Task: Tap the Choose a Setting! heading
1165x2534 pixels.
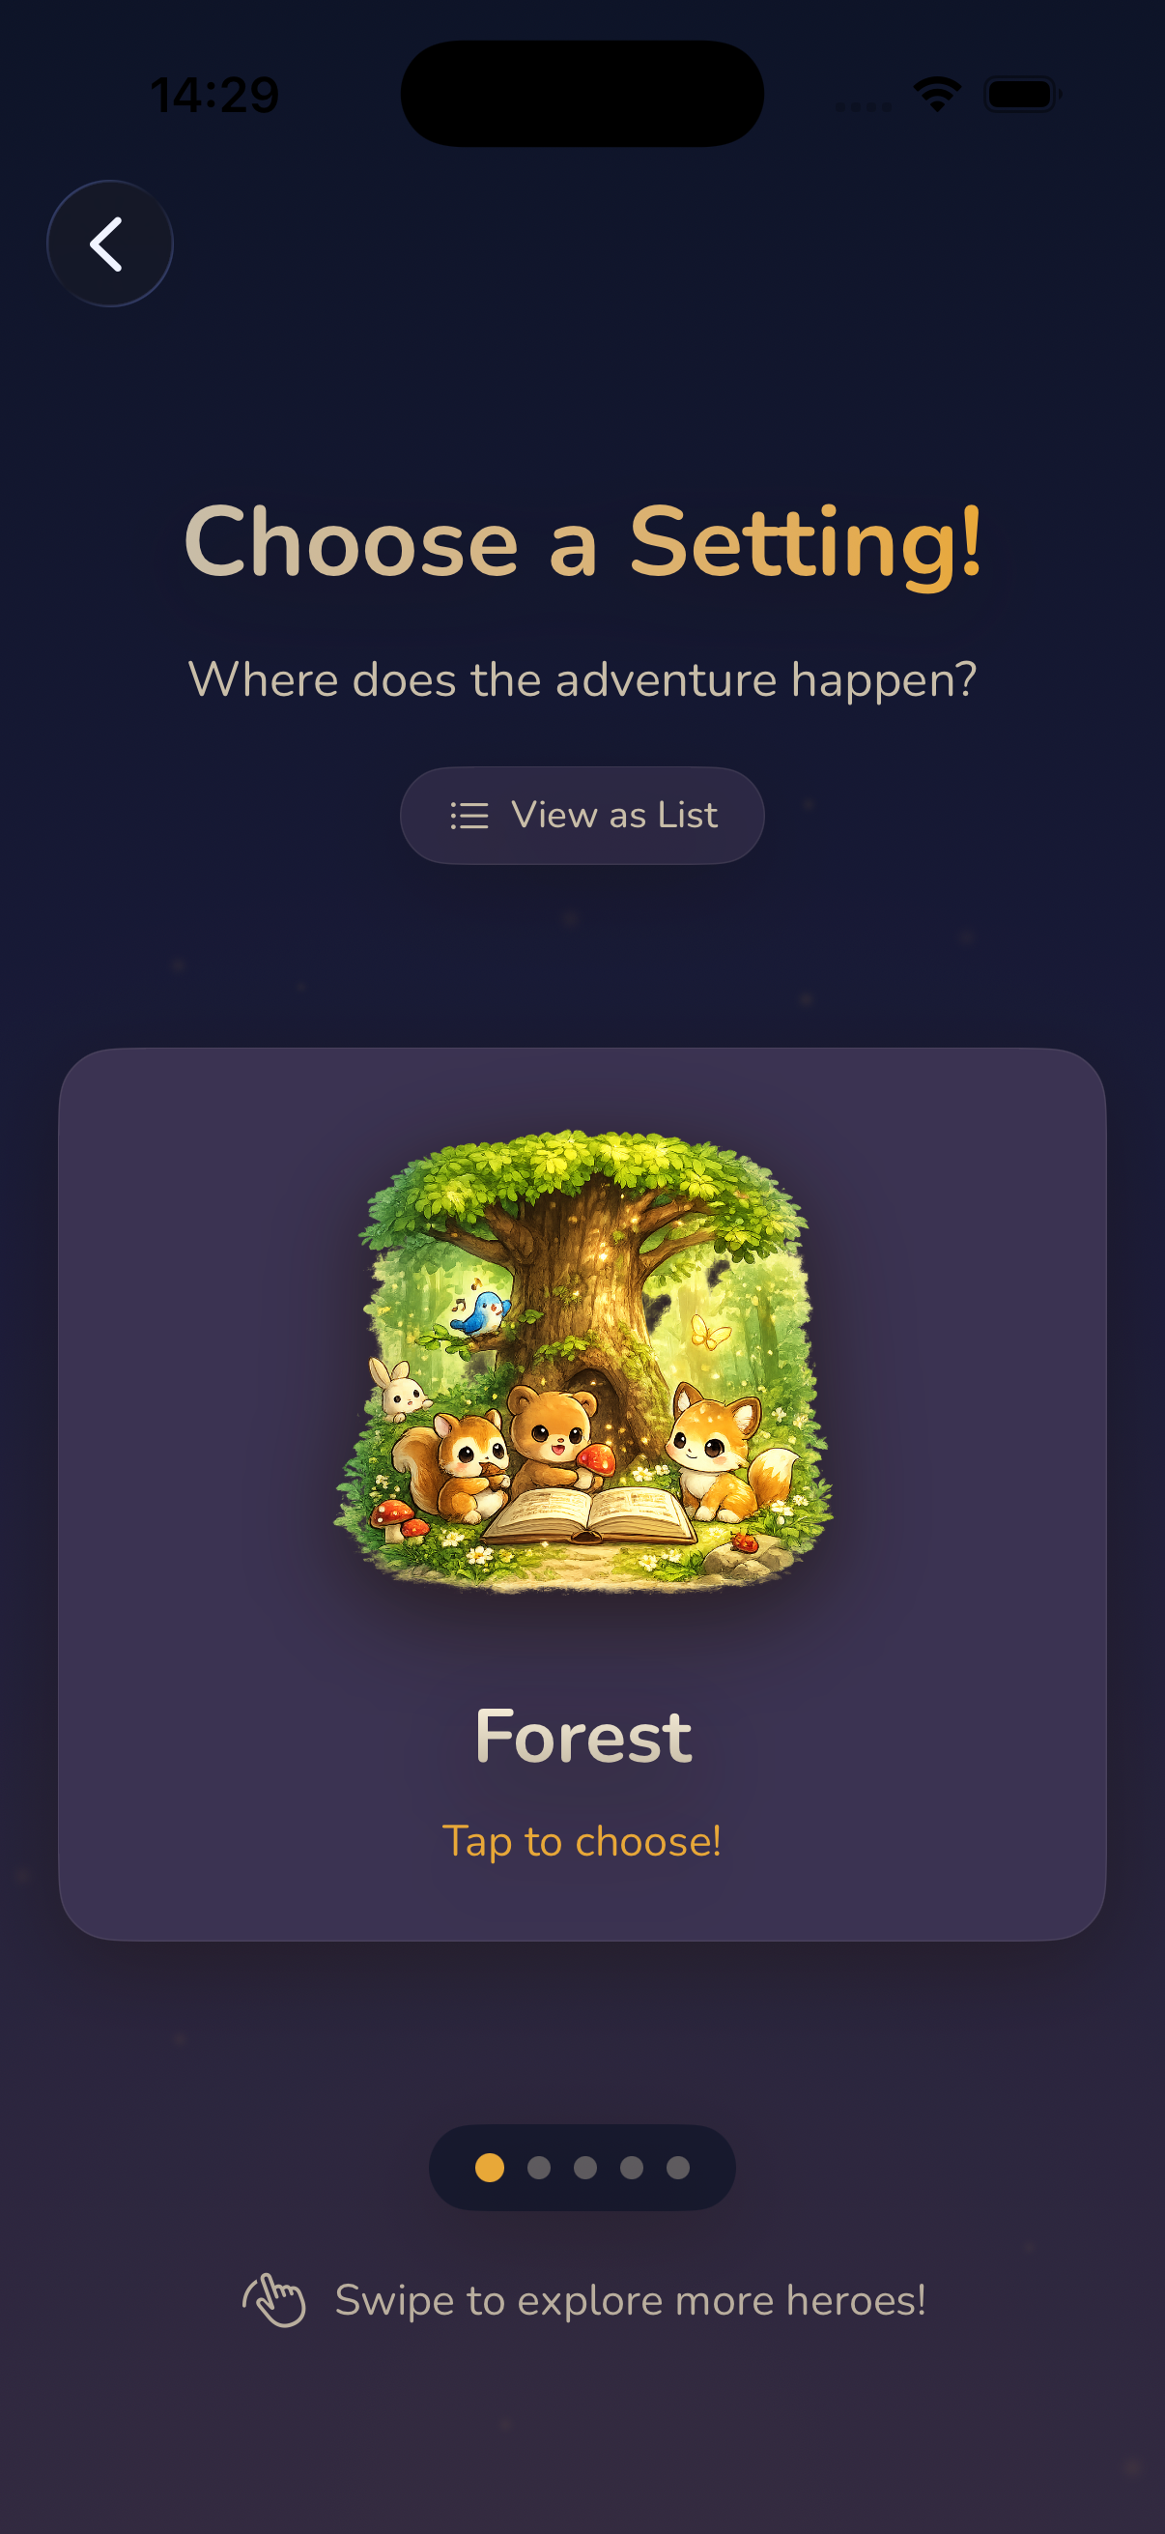Action: click(x=583, y=544)
